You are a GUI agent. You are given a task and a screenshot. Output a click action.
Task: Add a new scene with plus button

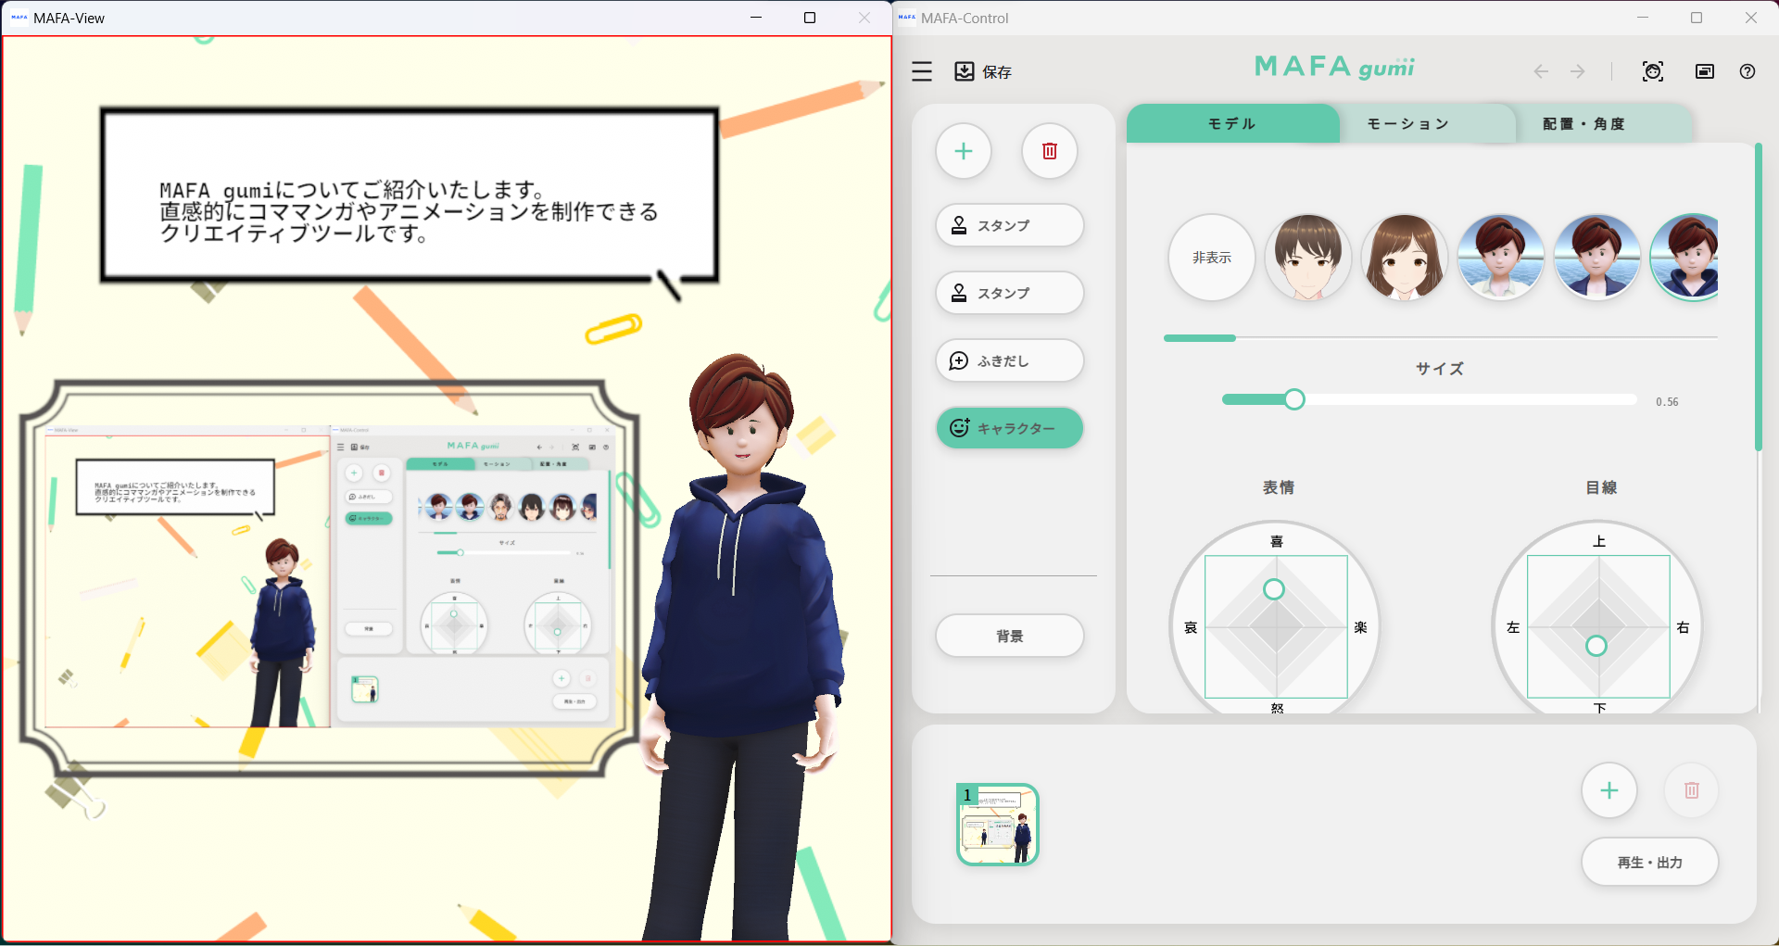[1609, 790]
